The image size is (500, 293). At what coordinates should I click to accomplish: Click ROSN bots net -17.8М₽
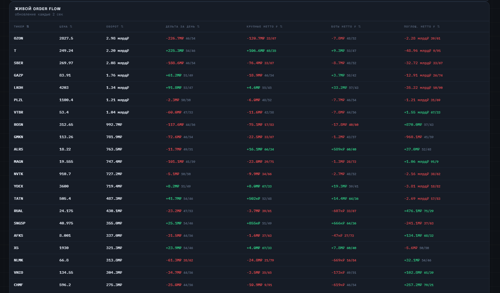[x=339, y=125]
